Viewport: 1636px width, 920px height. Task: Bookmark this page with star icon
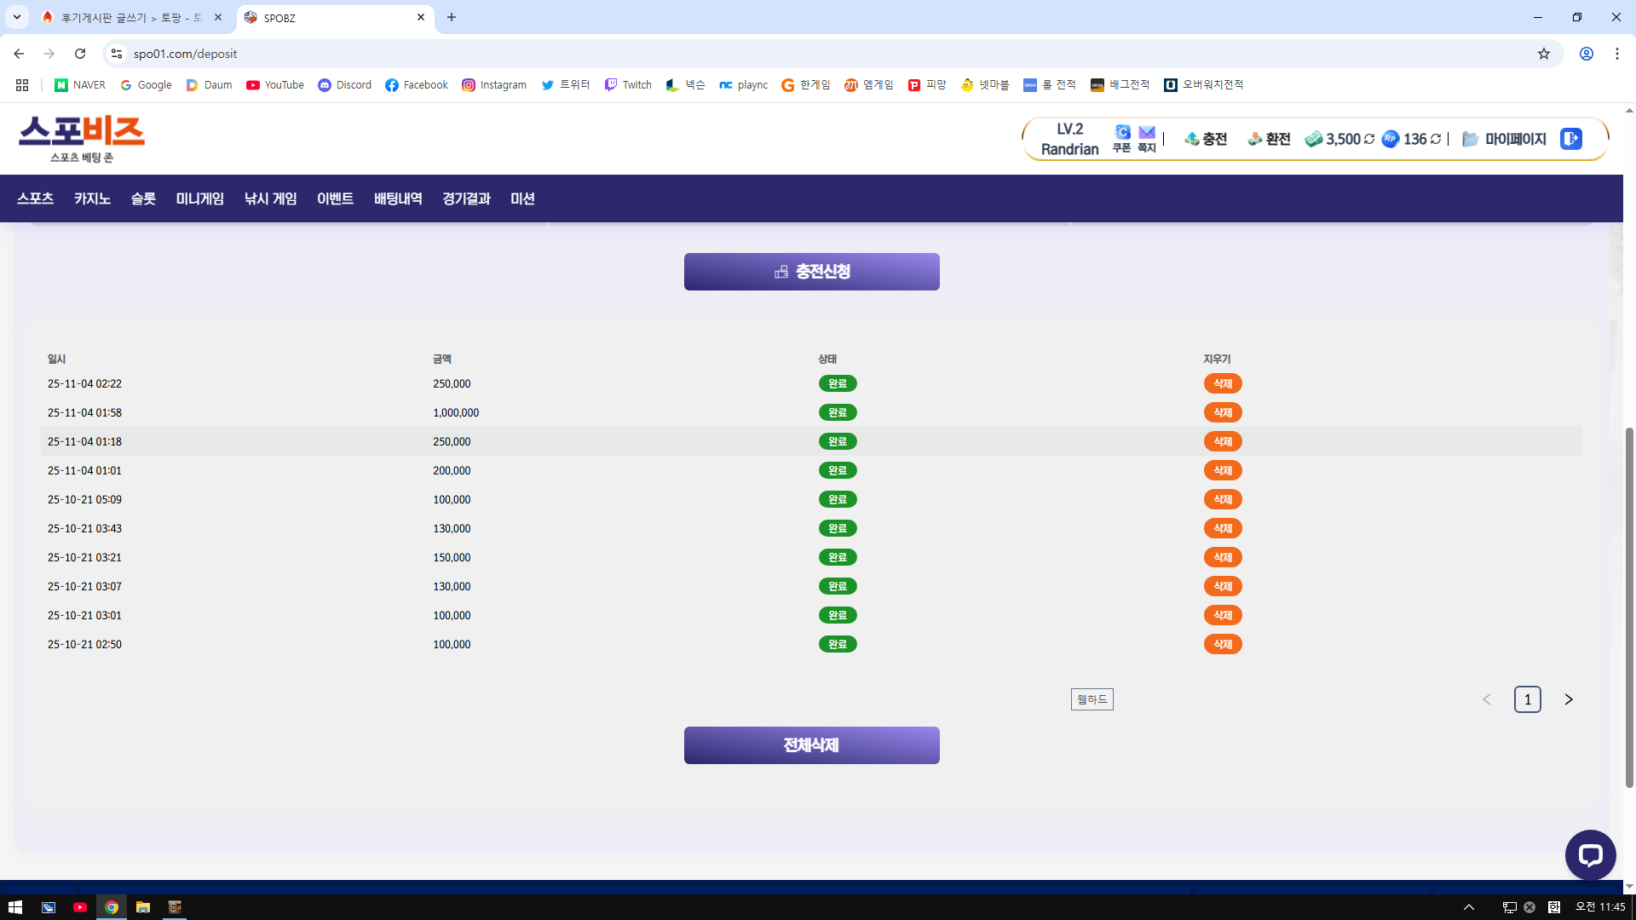point(1543,54)
